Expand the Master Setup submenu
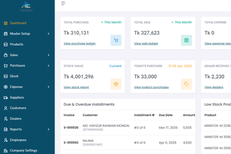 48,34
